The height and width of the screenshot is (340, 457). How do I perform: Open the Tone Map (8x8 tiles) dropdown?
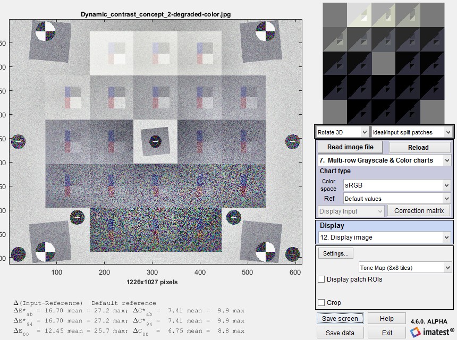click(x=405, y=267)
